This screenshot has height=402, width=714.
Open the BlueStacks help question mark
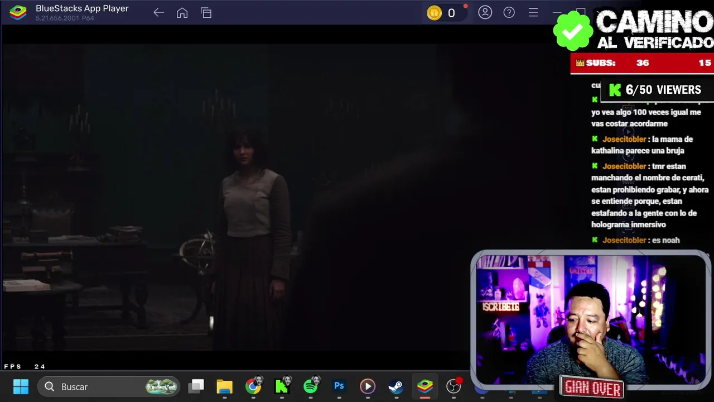click(x=509, y=12)
